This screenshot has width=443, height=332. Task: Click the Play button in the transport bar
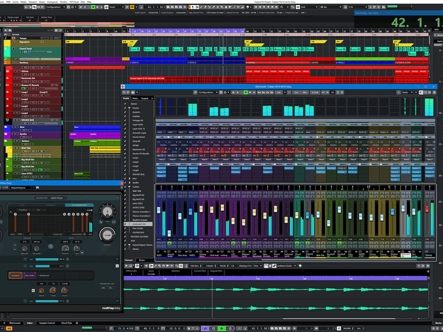(221, 328)
